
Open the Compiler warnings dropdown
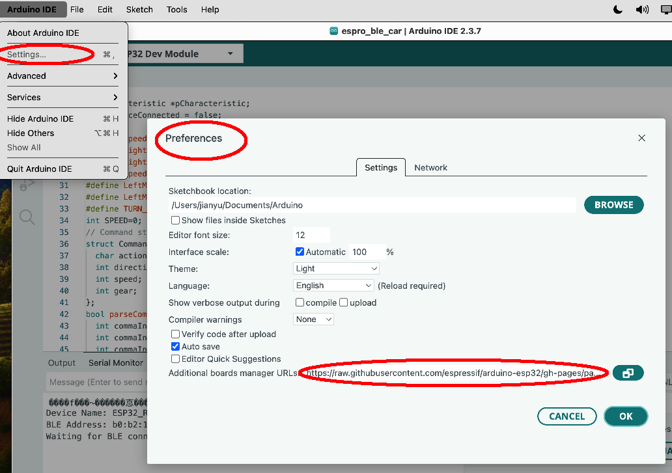tap(313, 319)
